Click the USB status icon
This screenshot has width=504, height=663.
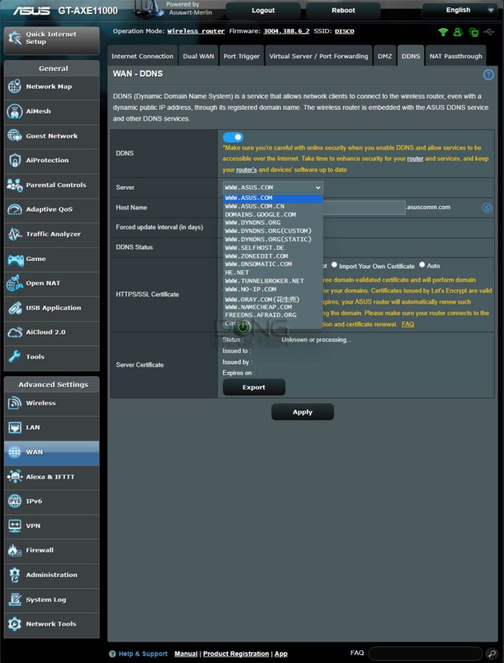489,31
